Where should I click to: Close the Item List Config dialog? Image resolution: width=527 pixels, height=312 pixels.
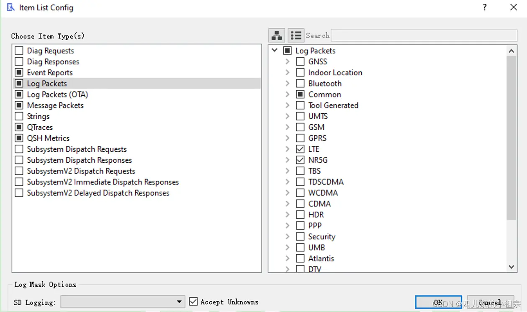pyautogui.click(x=514, y=7)
